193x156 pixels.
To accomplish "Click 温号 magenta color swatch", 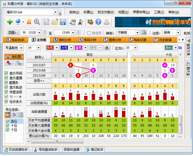I will (79, 48).
